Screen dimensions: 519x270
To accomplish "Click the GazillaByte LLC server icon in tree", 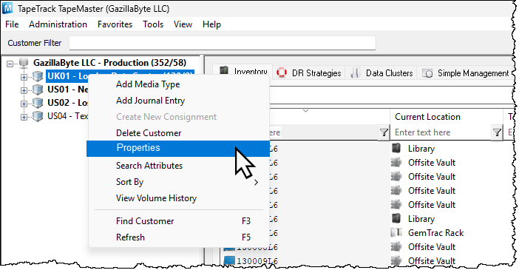I will click(24, 63).
